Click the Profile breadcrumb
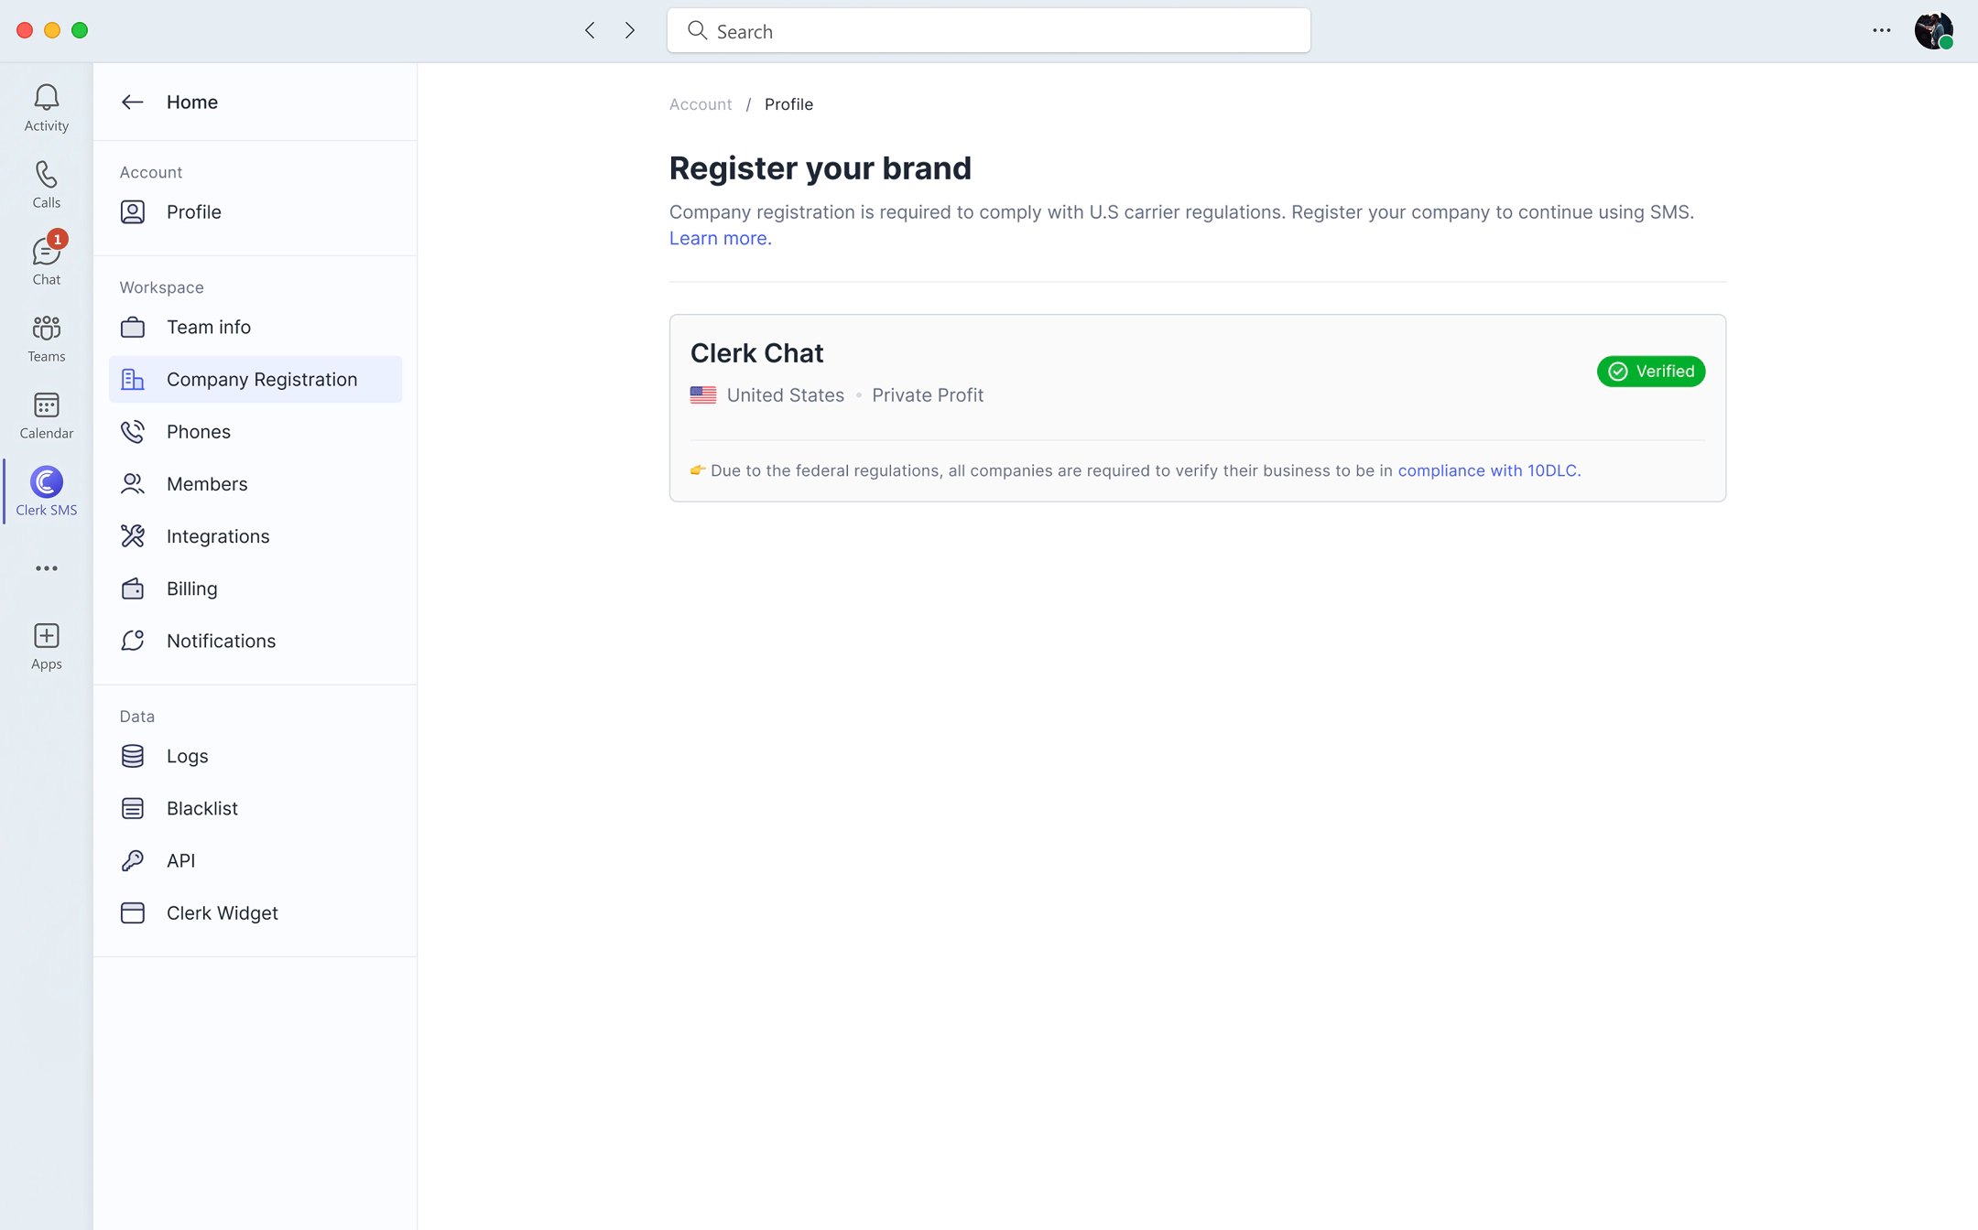Image resolution: width=1978 pixels, height=1230 pixels. [788, 104]
